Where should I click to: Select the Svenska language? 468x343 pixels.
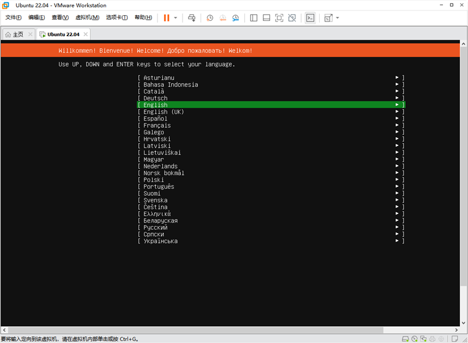click(271, 201)
